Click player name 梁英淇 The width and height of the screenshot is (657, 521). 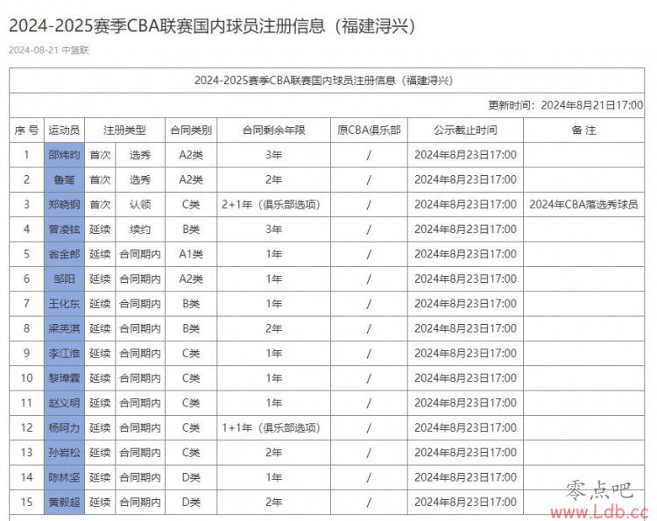click(64, 328)
